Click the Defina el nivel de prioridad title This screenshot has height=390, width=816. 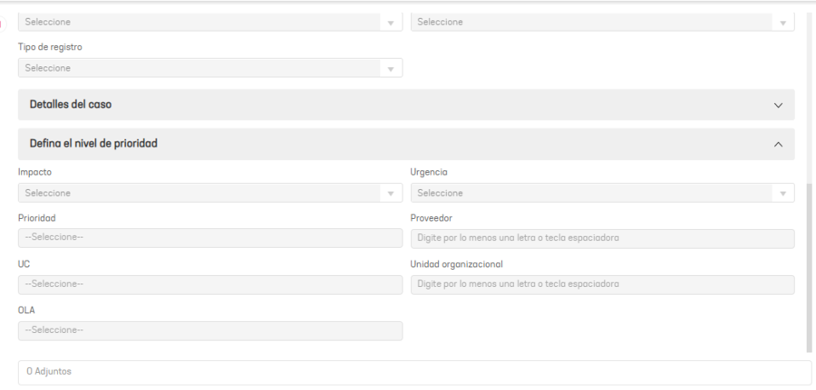point(93,143)
